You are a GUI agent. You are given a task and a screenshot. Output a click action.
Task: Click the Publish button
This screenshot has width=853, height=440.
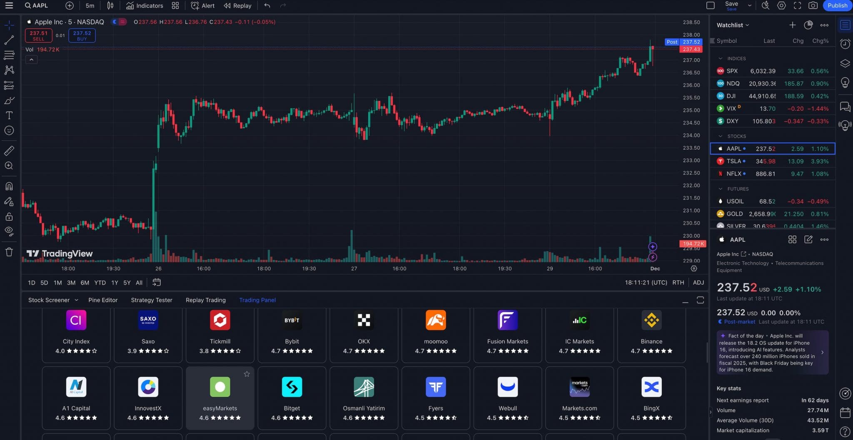(x=837, y=5)
